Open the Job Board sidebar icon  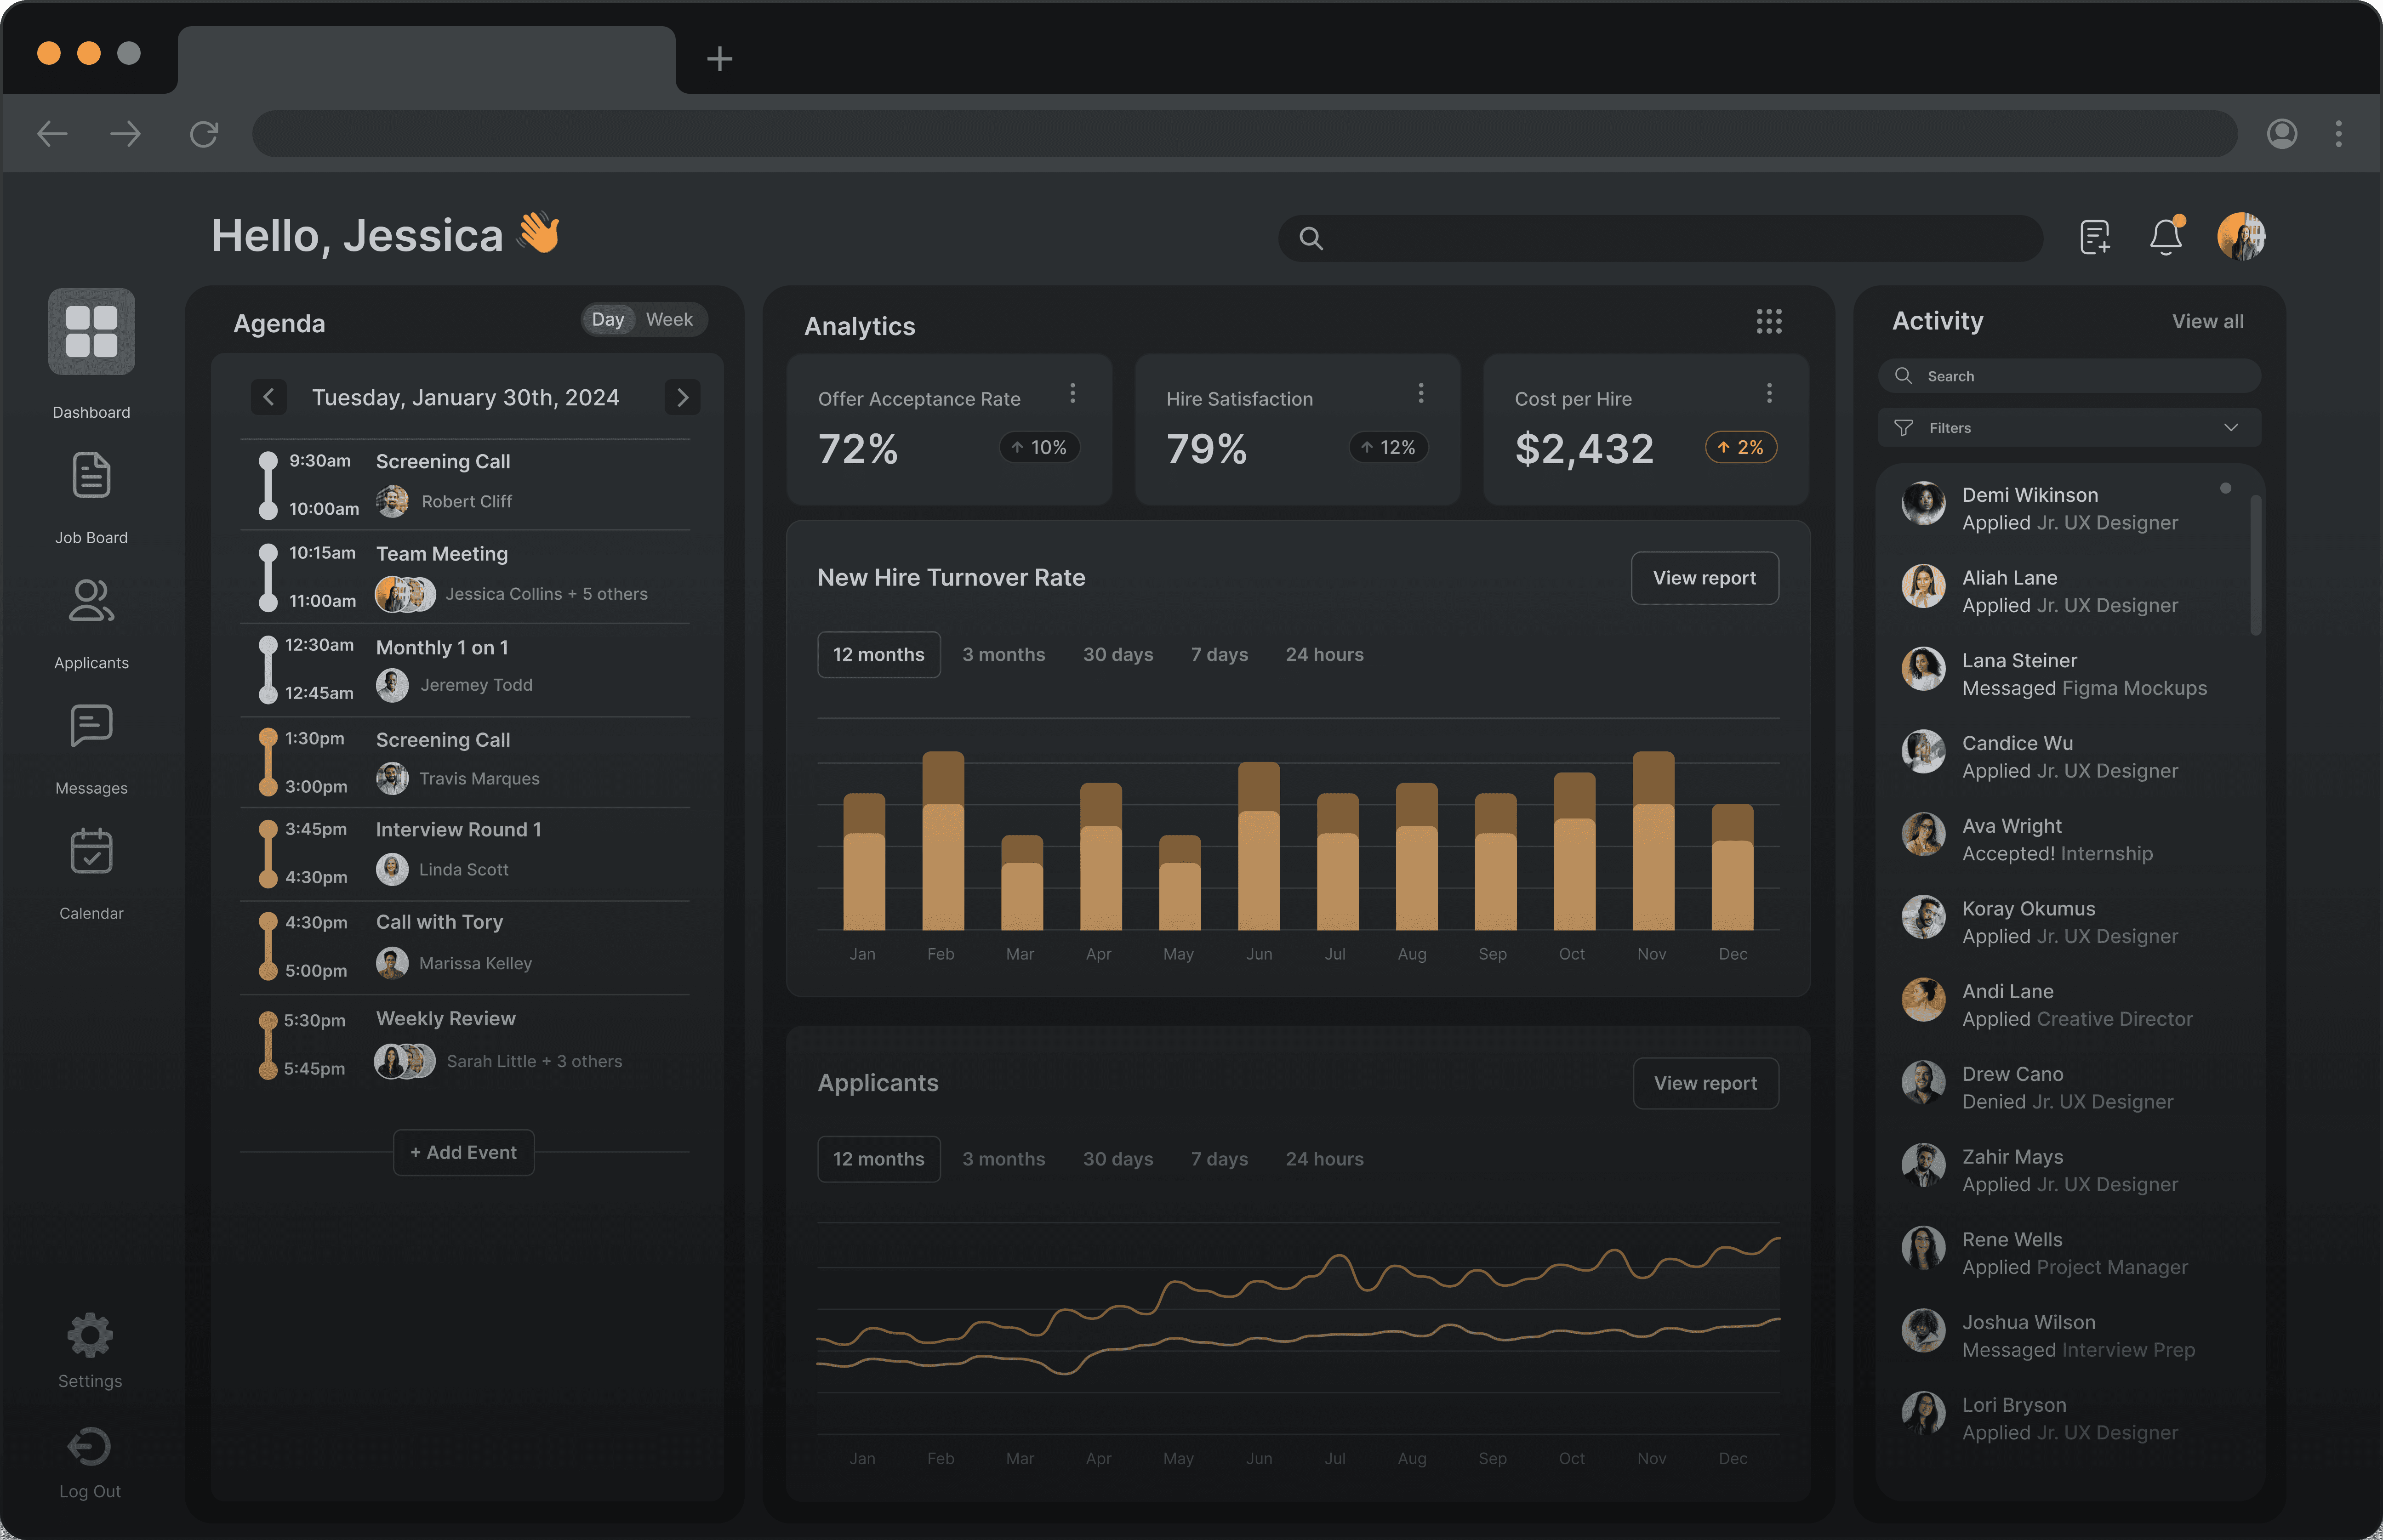[91, 476]
